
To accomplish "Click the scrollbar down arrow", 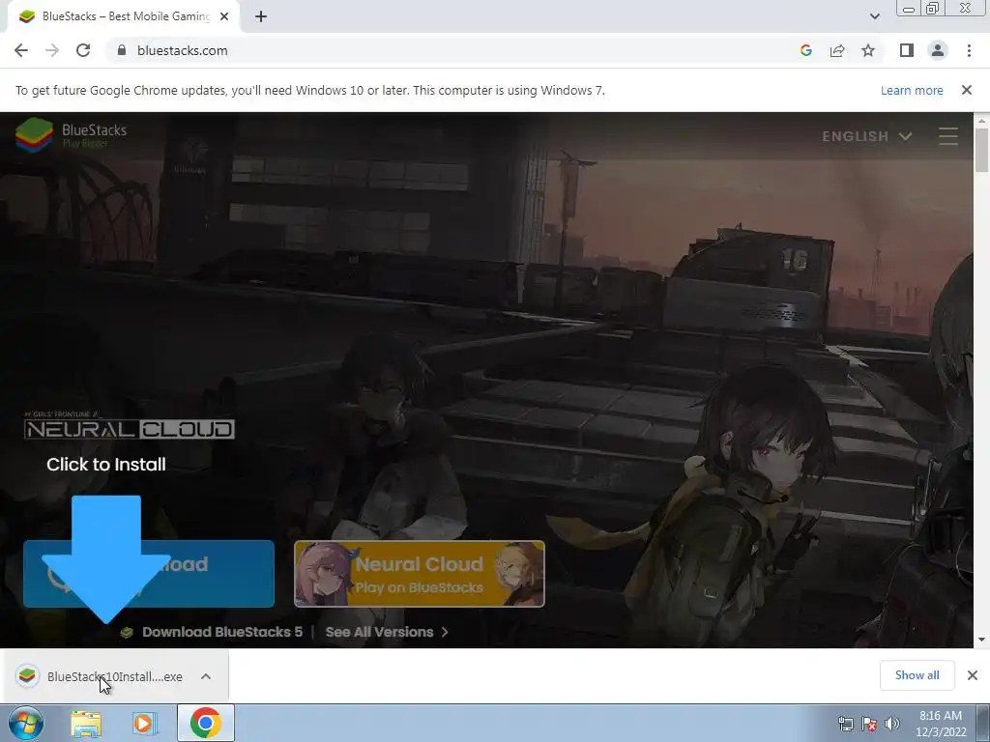I will point(981,640).
